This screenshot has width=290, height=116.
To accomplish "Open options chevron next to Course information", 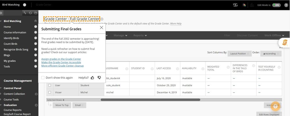I will (35, 32).
